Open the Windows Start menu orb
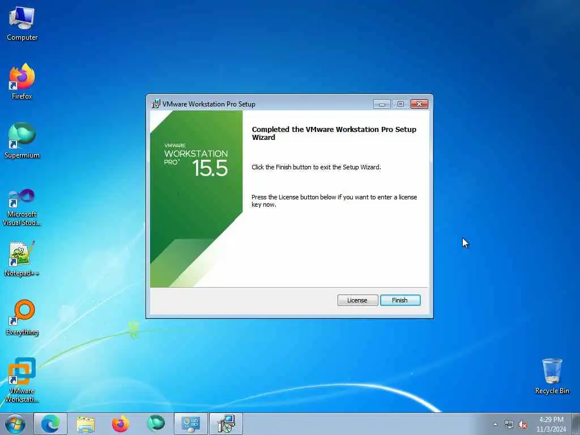580x435 pixels. click(15, 424)
